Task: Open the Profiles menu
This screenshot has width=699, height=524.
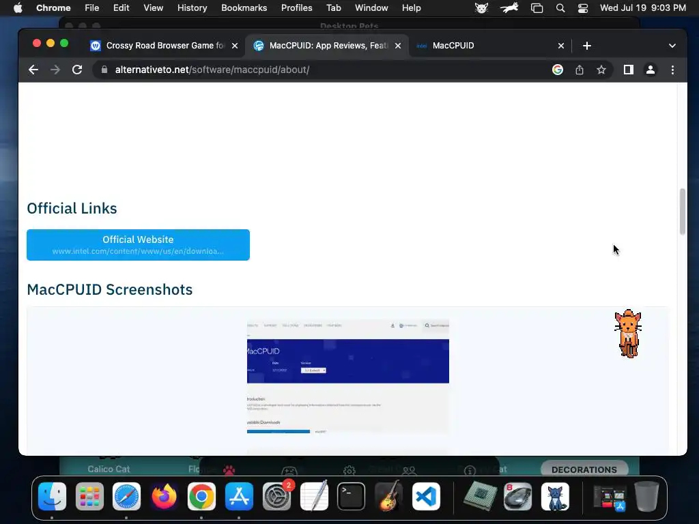Action: pyautogui.click(x=296, y=8)
